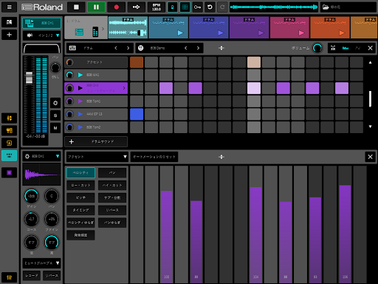Click the play-from-start arrow icon

coord(137,7)
